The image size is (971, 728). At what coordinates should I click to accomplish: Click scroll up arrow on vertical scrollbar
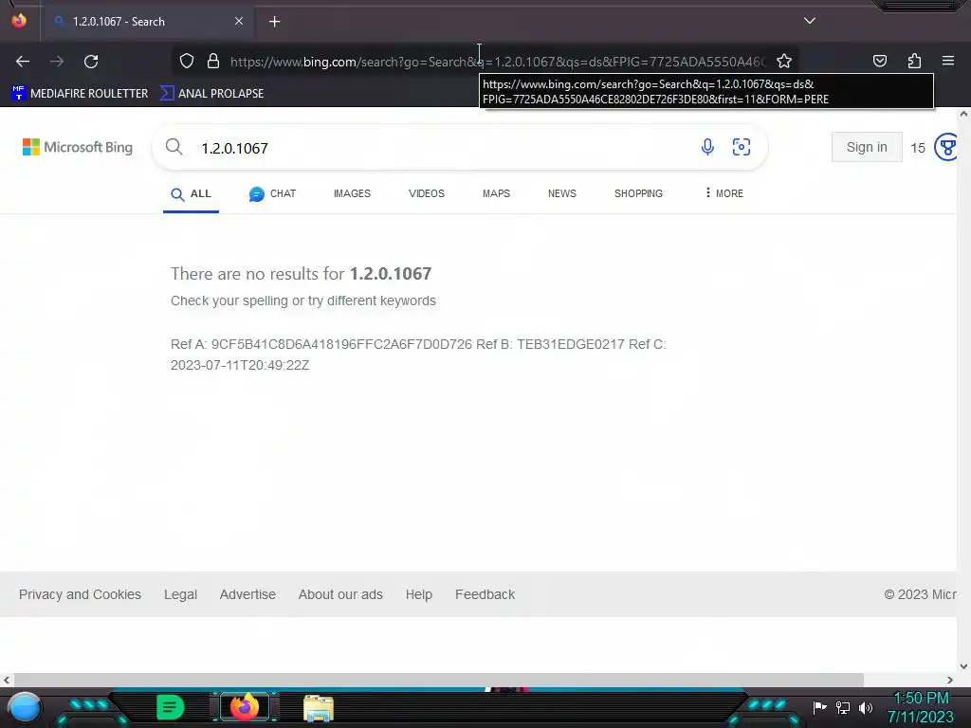[x=963, y=114]
